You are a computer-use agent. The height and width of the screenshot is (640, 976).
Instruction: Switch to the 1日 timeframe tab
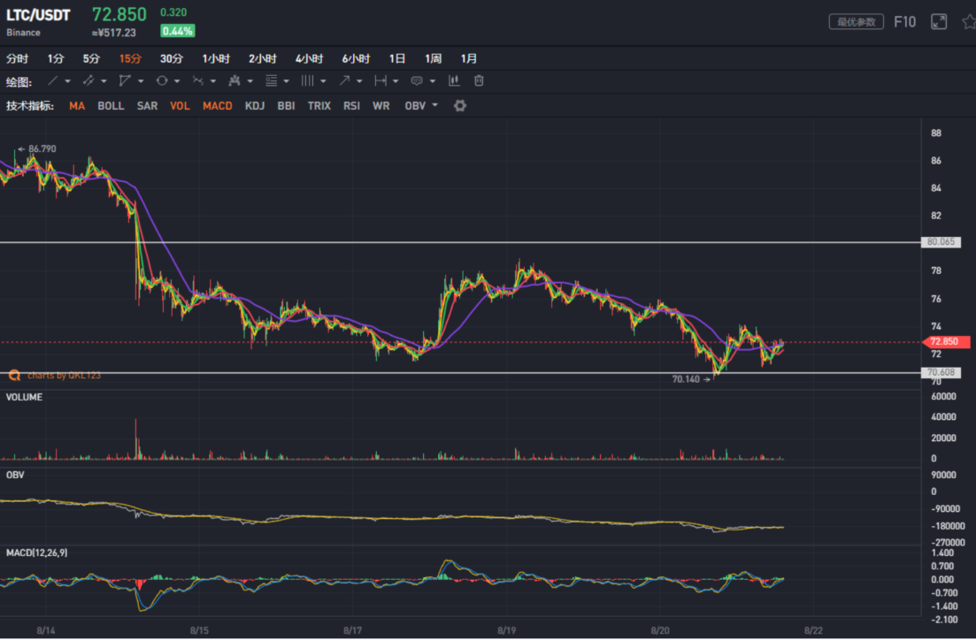click(x=397, y=58)
